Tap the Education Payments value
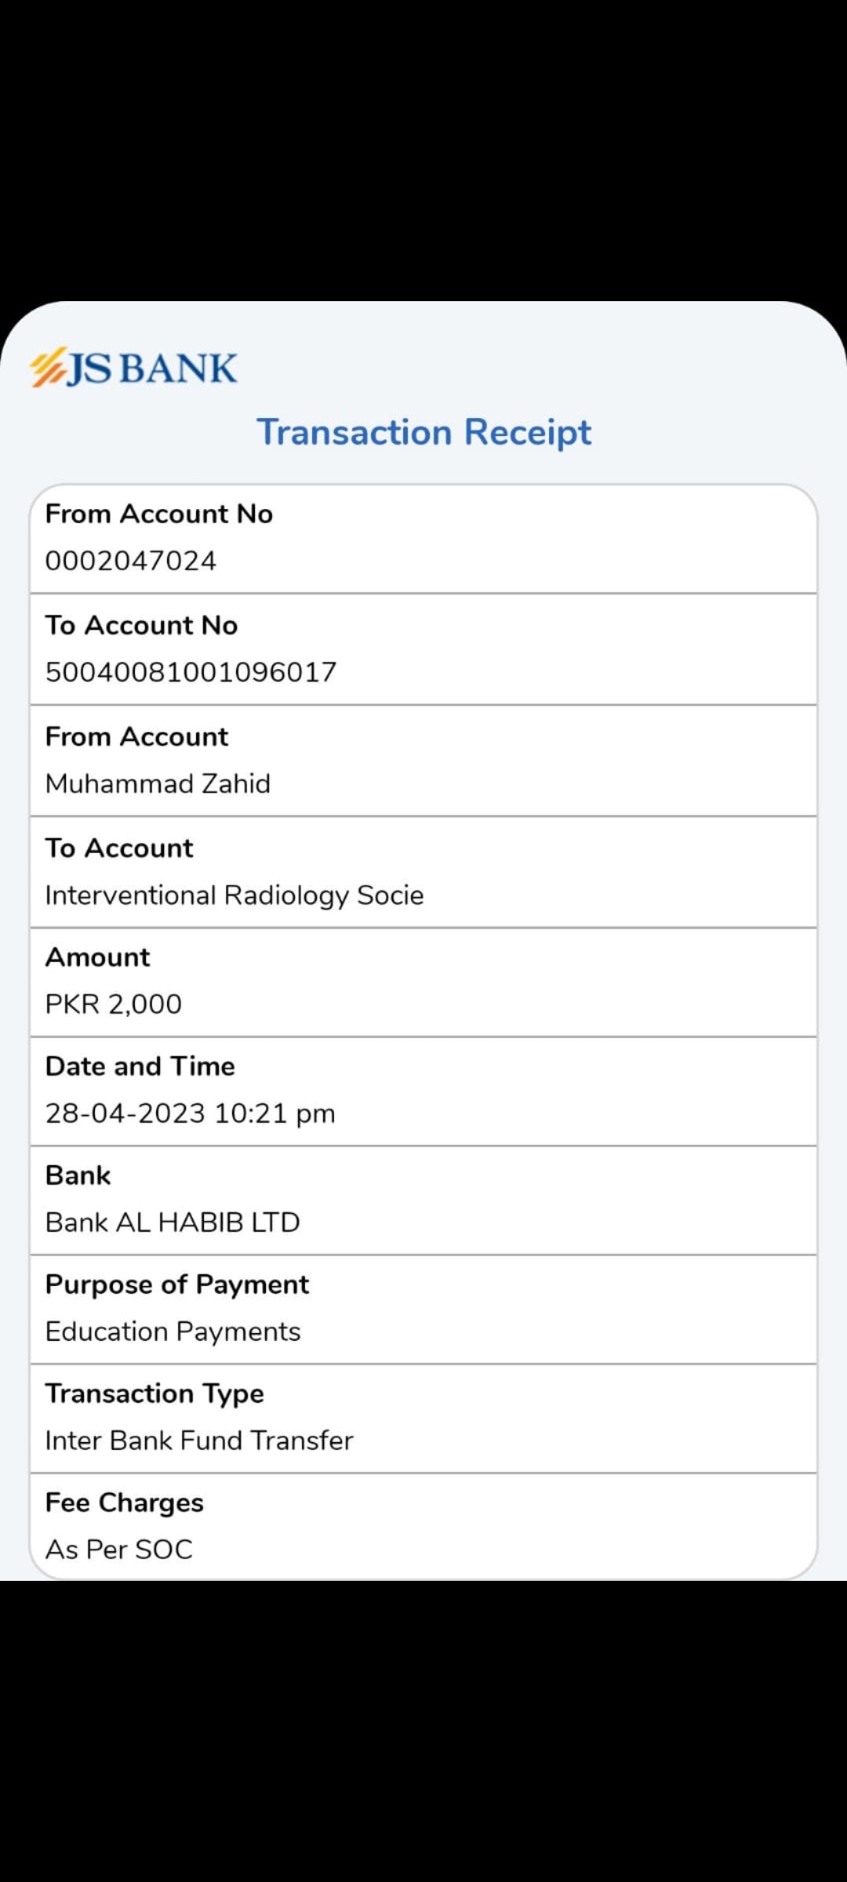Viewport: 847px width, 1882px height. pyautogui.click(x=173, y=1331)
